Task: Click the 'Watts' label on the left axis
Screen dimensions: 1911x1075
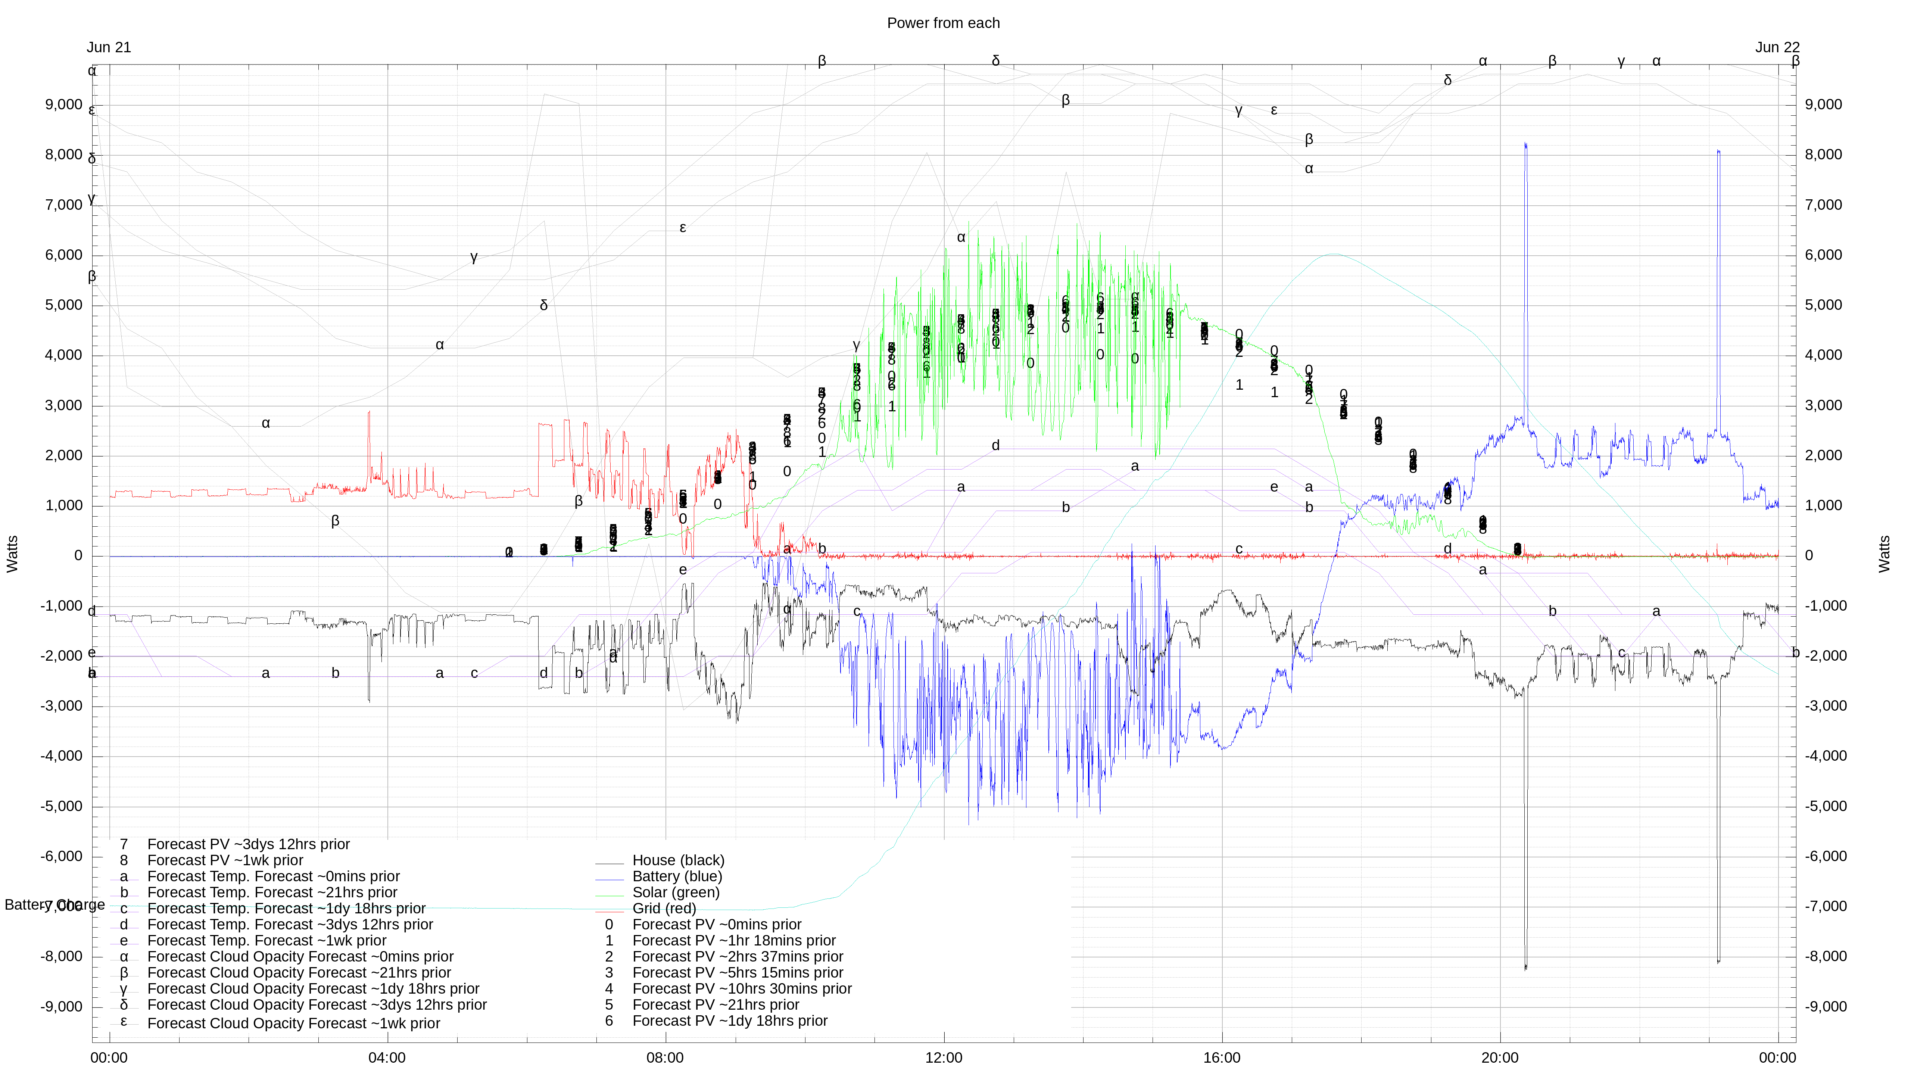Action: click(x=12, y=554)
